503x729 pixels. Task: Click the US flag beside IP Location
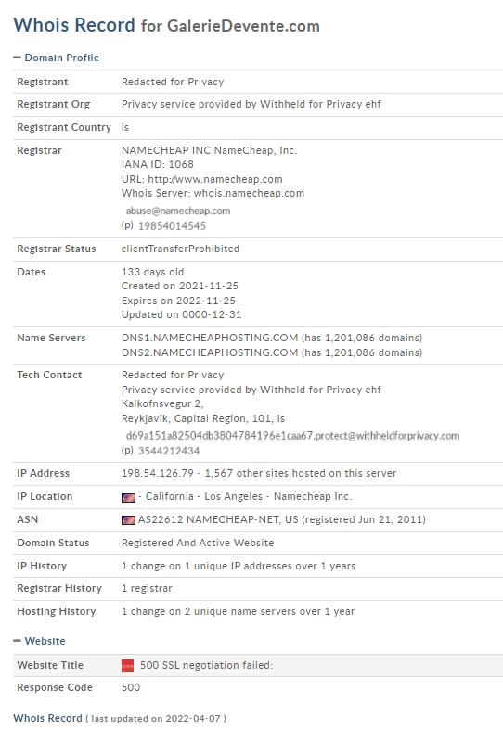click(x=128, y=497)
